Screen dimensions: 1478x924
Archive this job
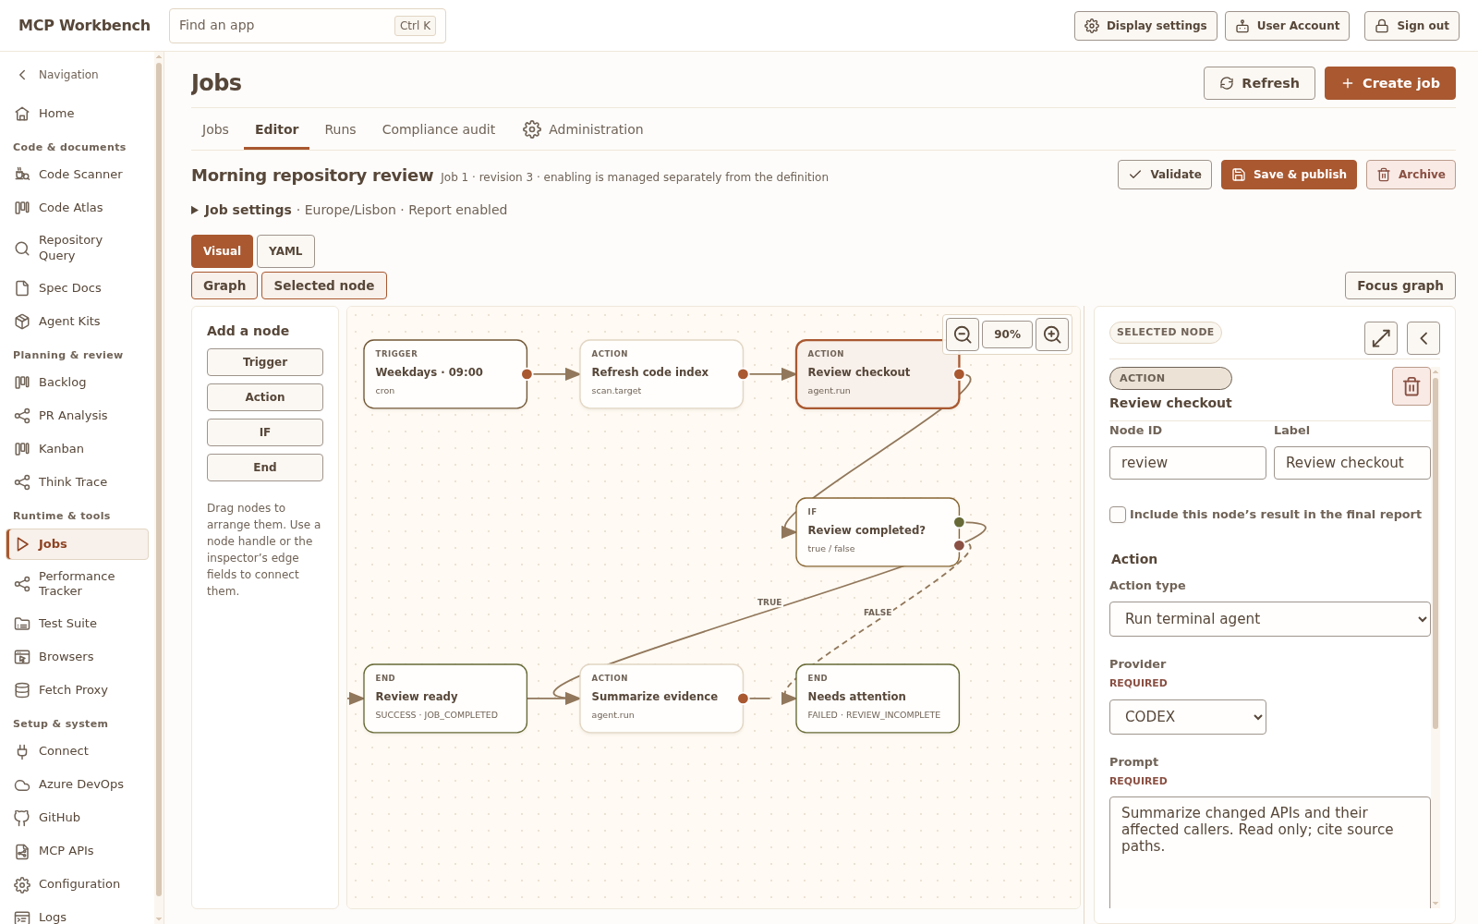(1411, 175)
